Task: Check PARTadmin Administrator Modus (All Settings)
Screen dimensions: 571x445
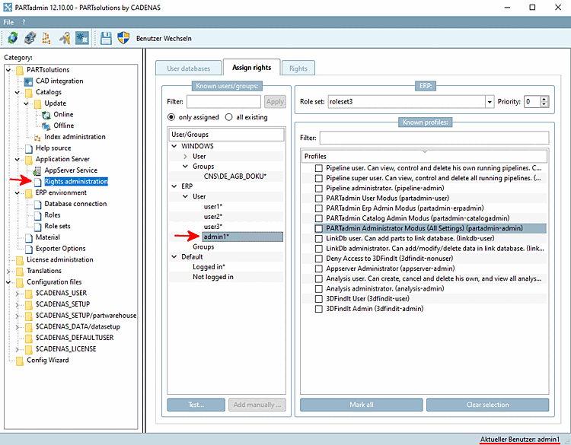Action: [x=319, y=228]
